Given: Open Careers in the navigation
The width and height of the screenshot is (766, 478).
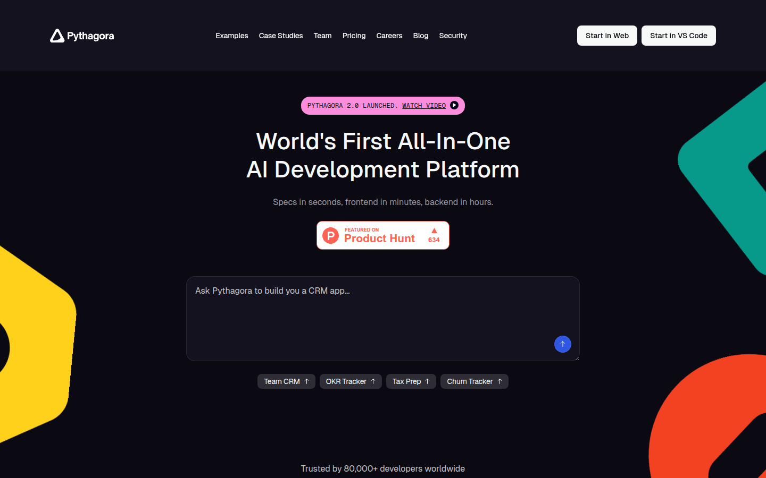Looking at the screenshot, I should (x=389, y=36).
